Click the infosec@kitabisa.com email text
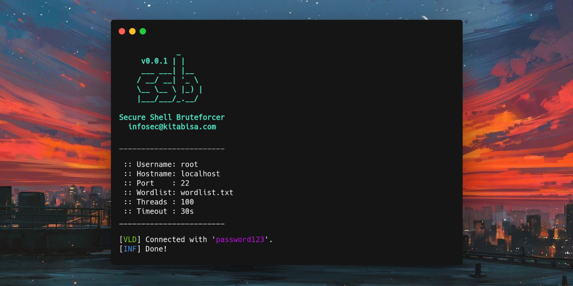This screenshot has height=286, width=573. [x=172, y=127]
